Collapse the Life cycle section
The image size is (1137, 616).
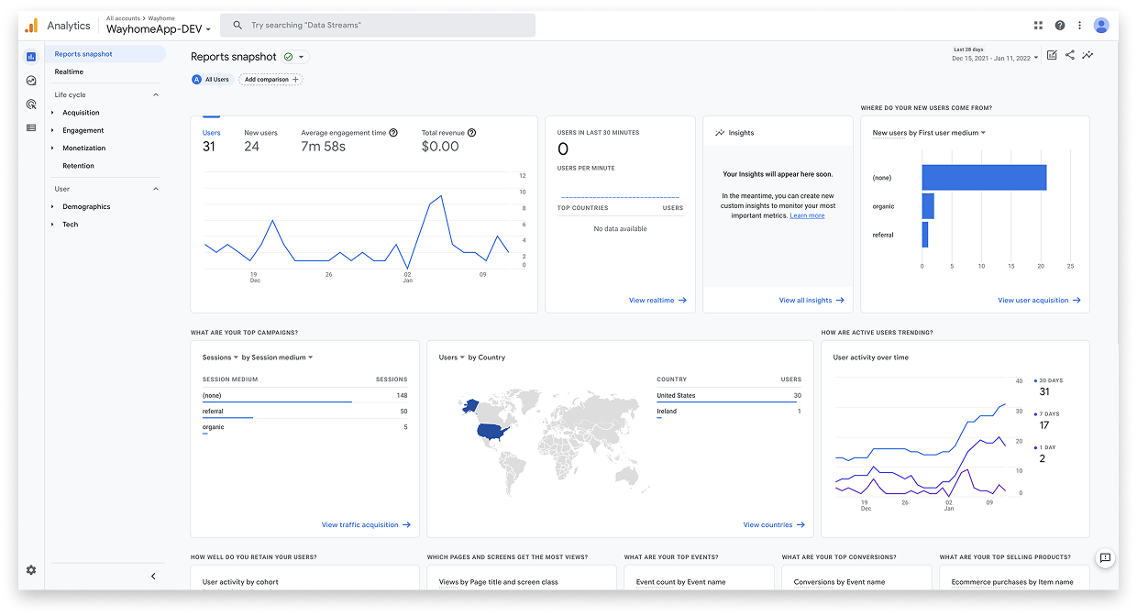(155, 95)
